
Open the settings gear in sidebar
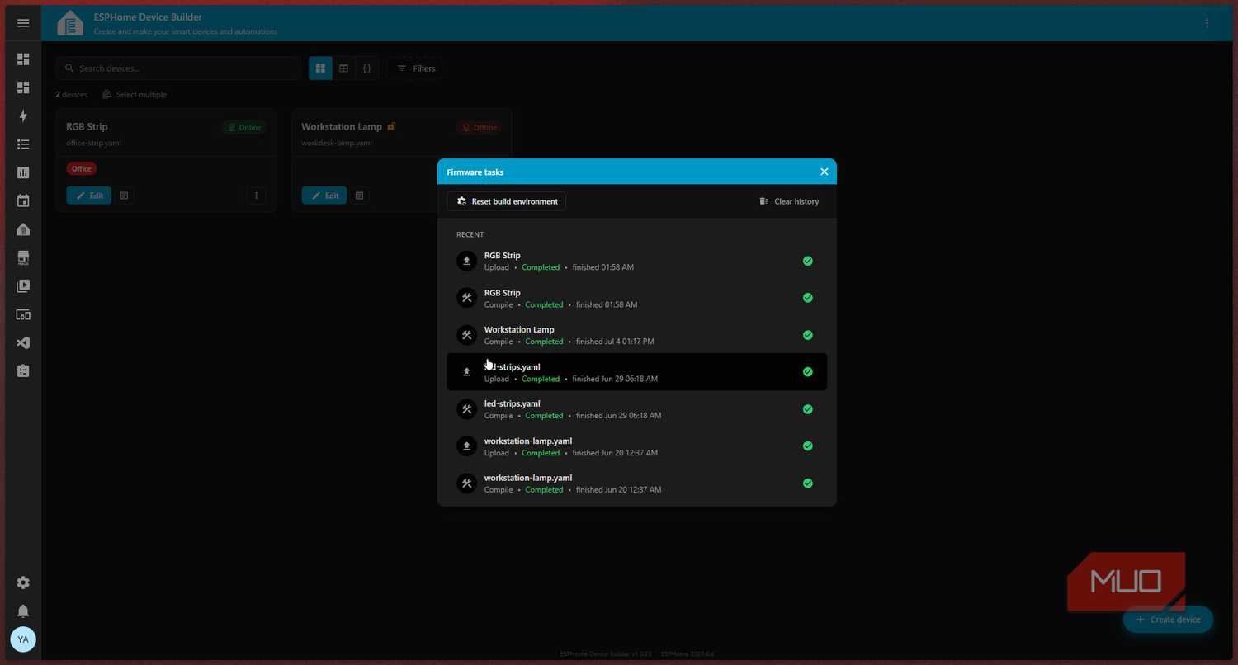pos(23,582)
